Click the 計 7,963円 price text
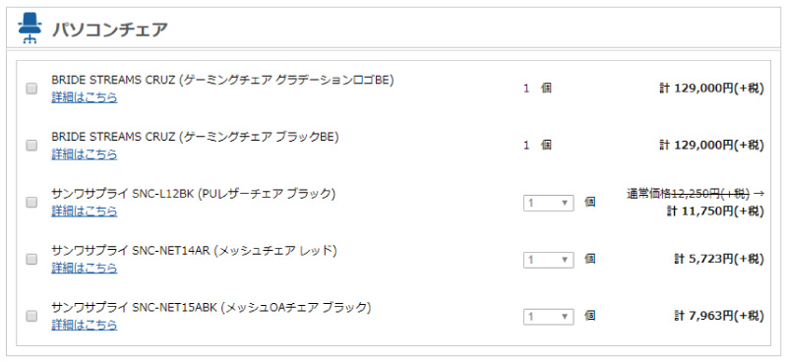The height and width of the screenshot is (362, 787). click(x=719, y=317)
